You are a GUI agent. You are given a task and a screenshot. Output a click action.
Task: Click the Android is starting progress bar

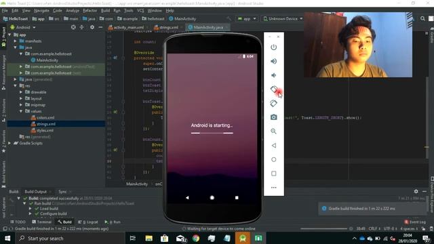[x=212, y=133]
